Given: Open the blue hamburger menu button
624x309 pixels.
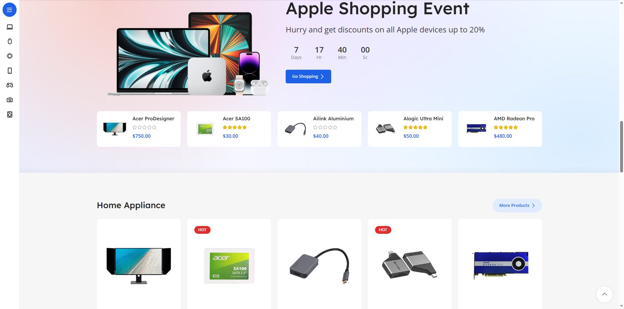Looking at the screenshot, I should point(9,10).
